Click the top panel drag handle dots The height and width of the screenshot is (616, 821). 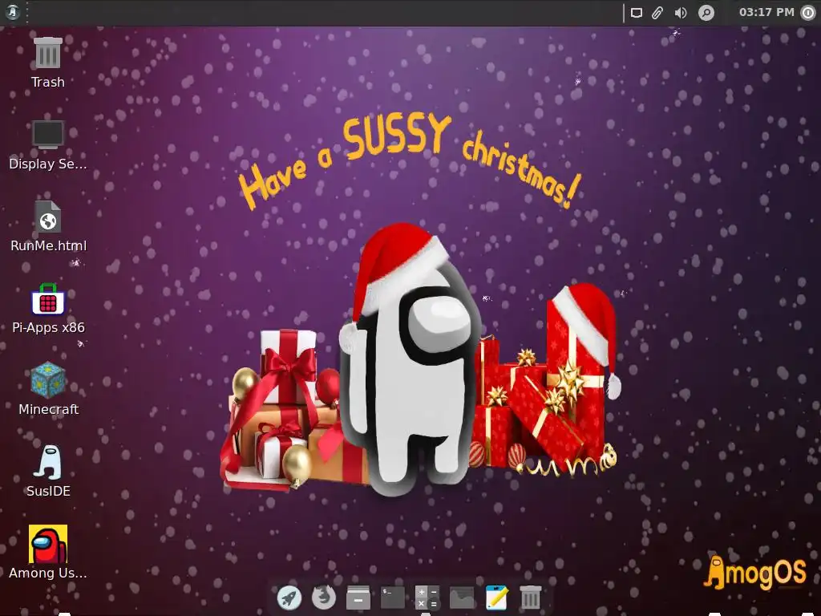coord(26,12)
